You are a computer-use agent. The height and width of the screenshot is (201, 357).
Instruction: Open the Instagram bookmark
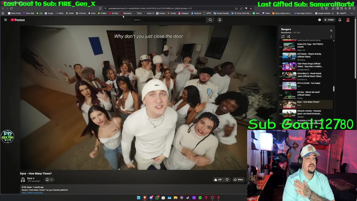click(184, 13)
